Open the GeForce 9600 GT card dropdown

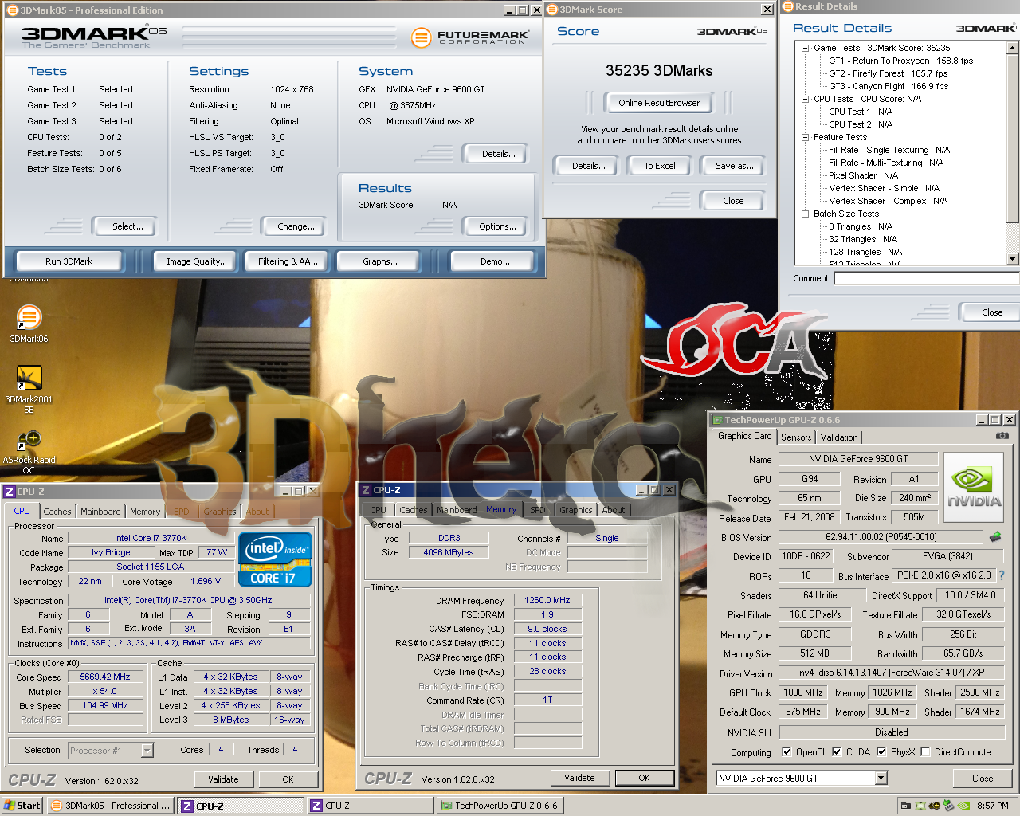click(881, 778)
